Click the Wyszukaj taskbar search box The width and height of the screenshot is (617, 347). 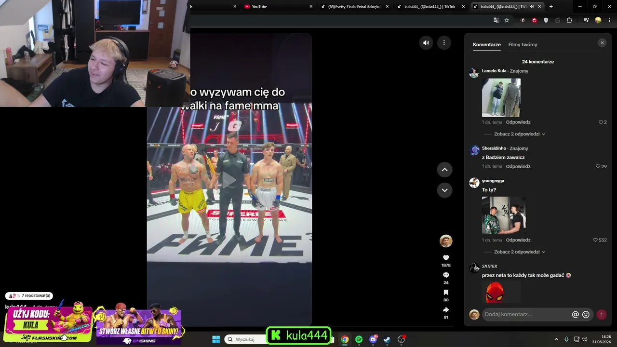pyautogui.click(x=246, y=339)
